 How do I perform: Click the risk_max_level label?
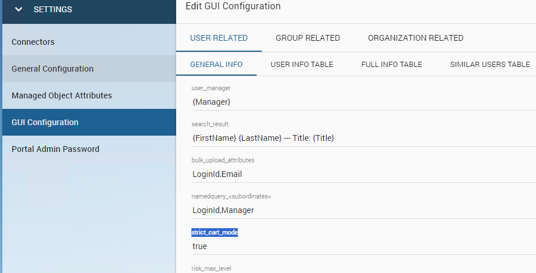(x=212, y=269)
